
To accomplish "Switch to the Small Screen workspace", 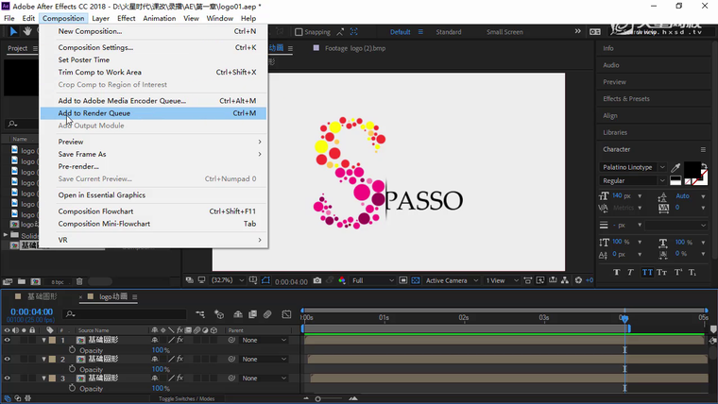I will 504,32.
